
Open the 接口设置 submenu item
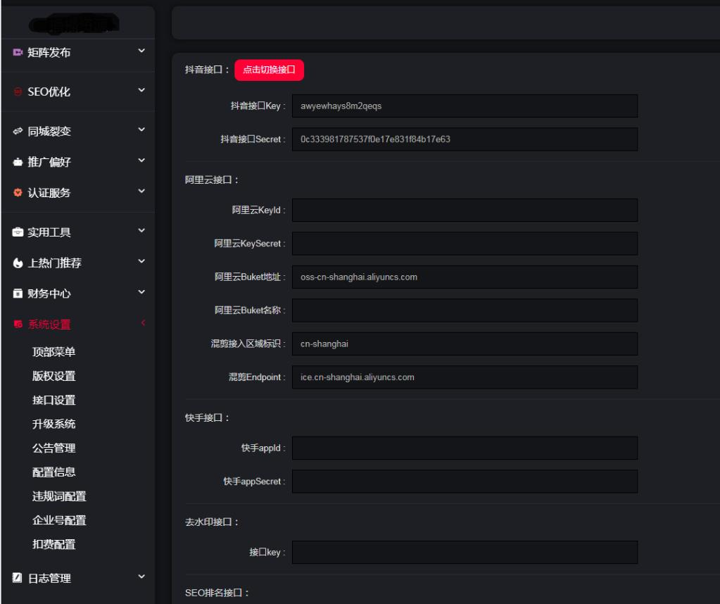tap(54, 400)
